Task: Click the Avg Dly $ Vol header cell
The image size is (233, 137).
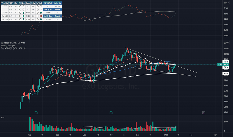Action: (48, 16)
